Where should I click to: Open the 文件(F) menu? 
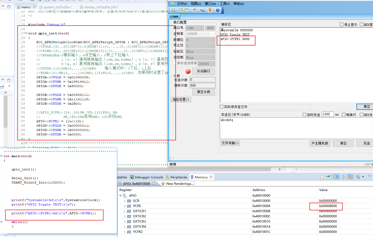point(182,4)
